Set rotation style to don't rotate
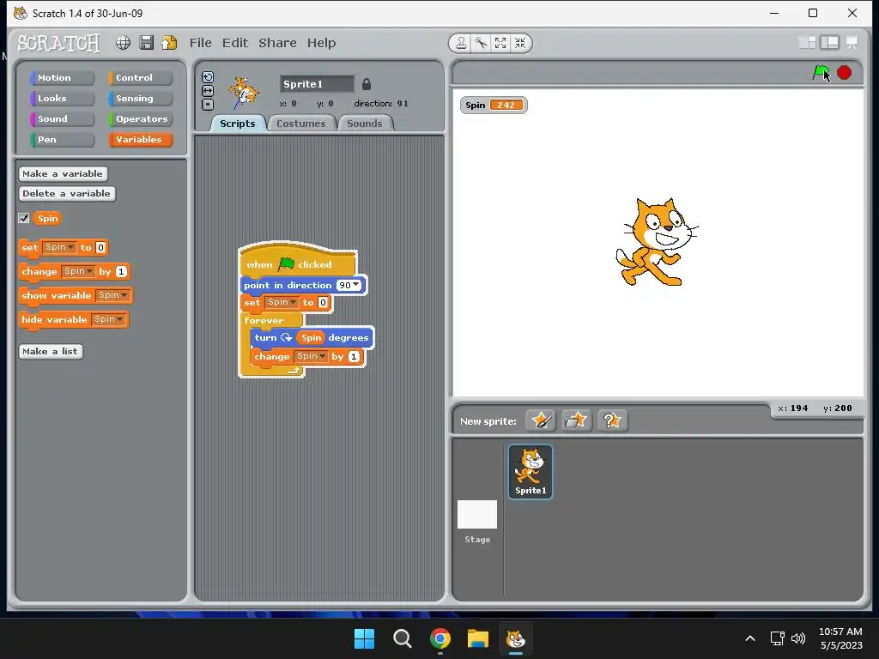 click(208, 104)
